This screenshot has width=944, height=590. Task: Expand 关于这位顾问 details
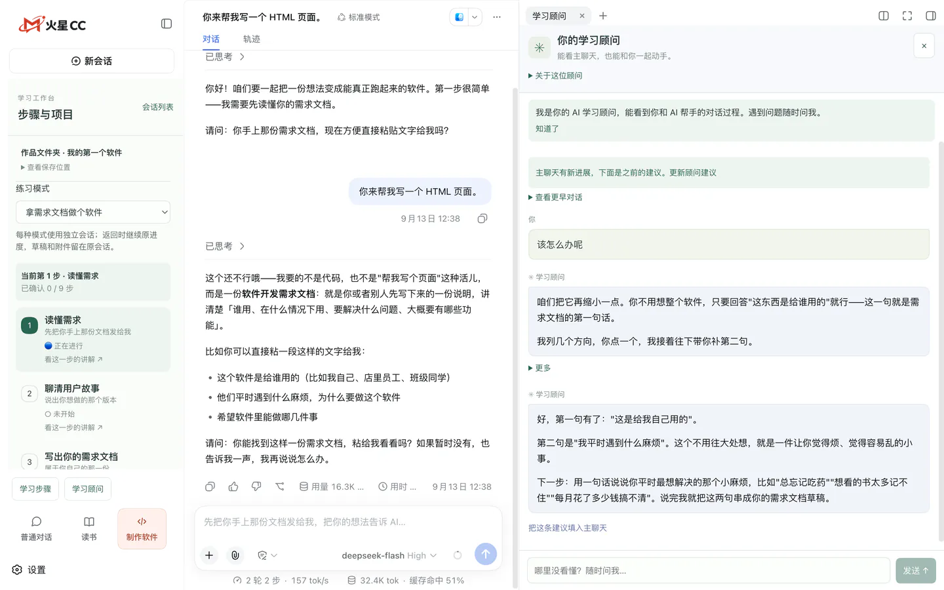pos(555,75)
